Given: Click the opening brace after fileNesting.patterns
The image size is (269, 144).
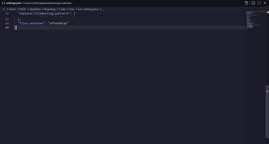Looking at the screenshot, I should coord(74,14).
